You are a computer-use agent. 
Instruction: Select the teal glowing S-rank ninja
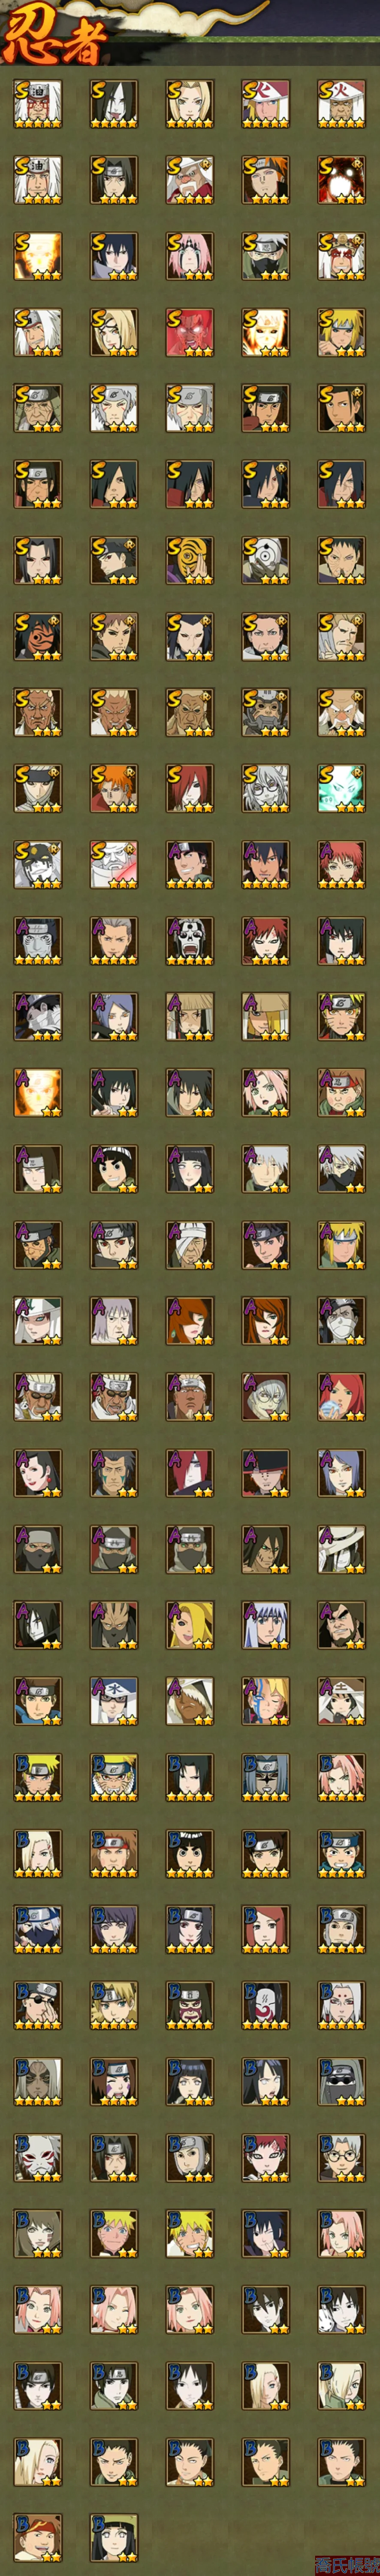tap(342, 788)
